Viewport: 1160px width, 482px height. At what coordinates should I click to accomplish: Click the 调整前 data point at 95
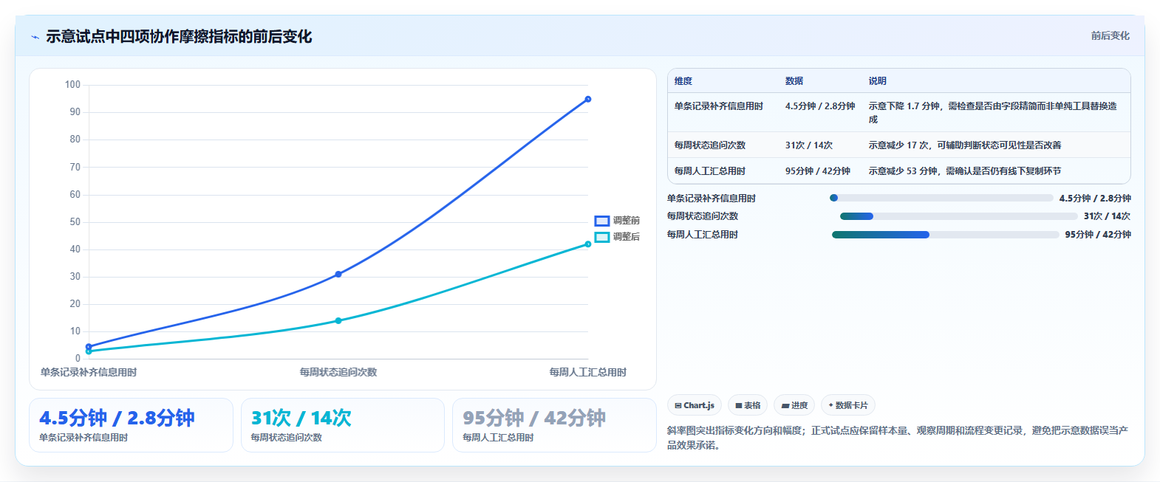(x=588, y=99)
